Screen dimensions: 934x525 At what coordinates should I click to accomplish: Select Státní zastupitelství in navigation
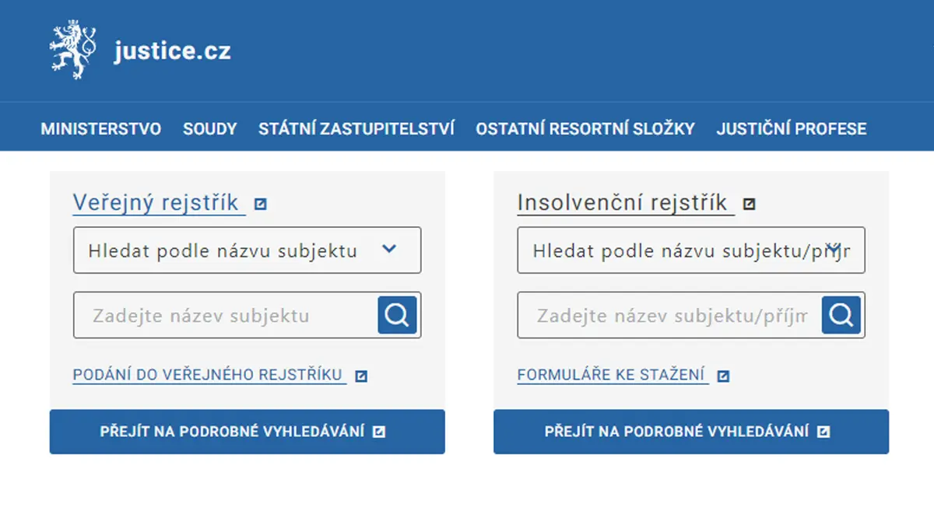[x=356, y=128]
